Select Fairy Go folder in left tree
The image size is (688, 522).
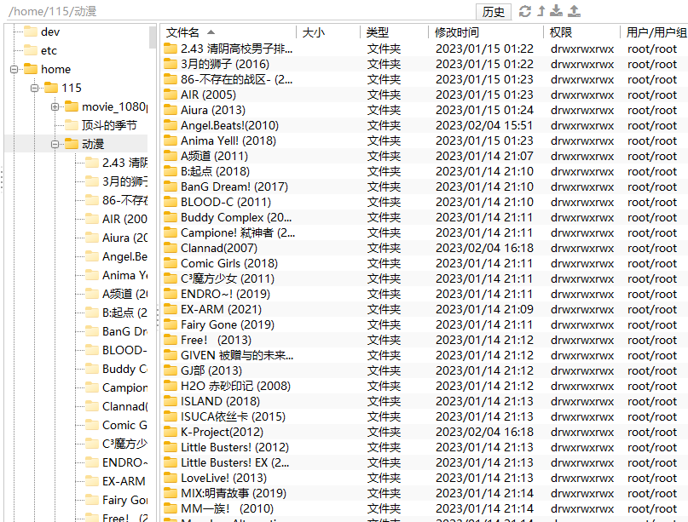coord(124,500)
